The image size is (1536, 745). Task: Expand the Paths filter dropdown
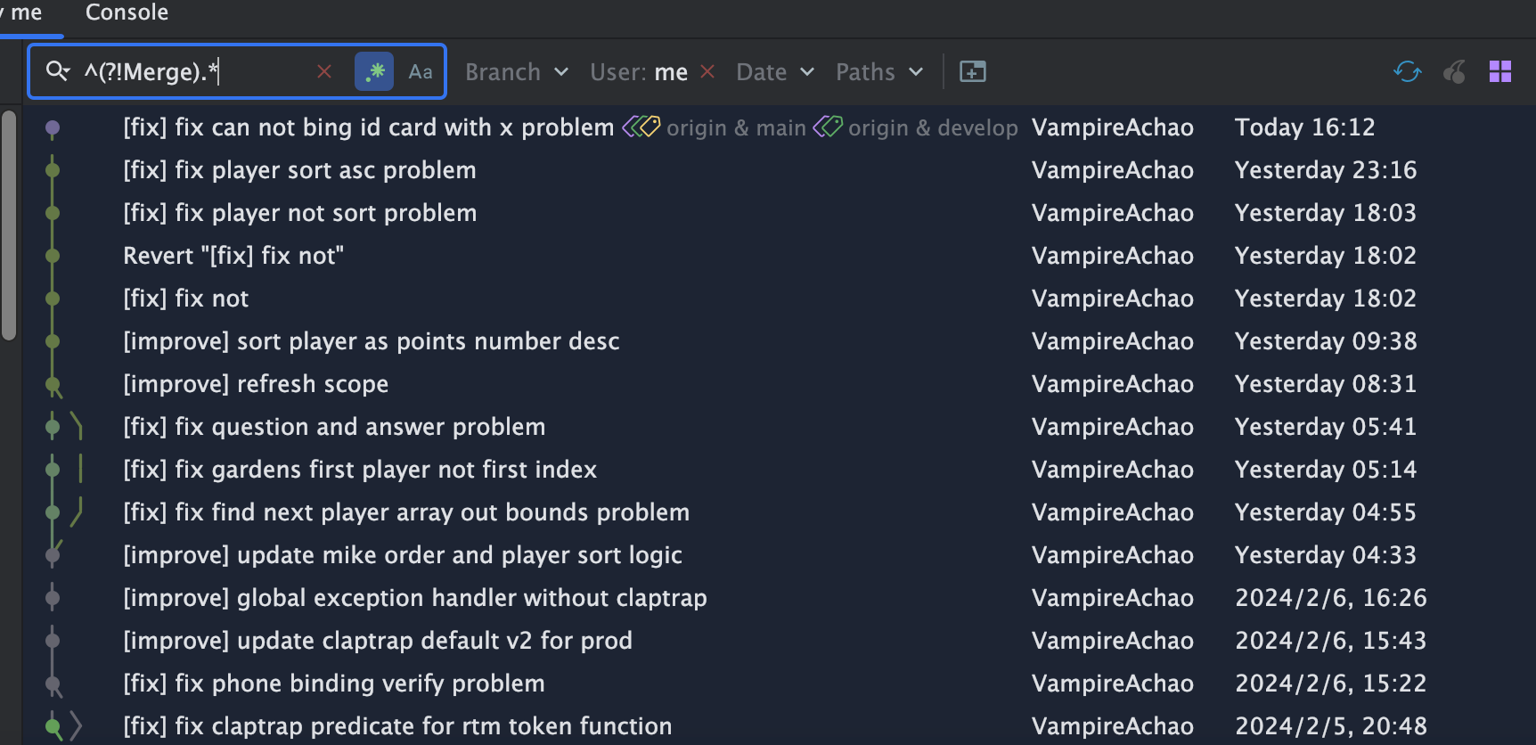click(x=879, y=72)
